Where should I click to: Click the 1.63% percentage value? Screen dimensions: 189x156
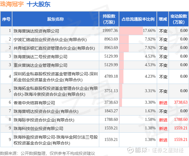click(x=150, y=111)
